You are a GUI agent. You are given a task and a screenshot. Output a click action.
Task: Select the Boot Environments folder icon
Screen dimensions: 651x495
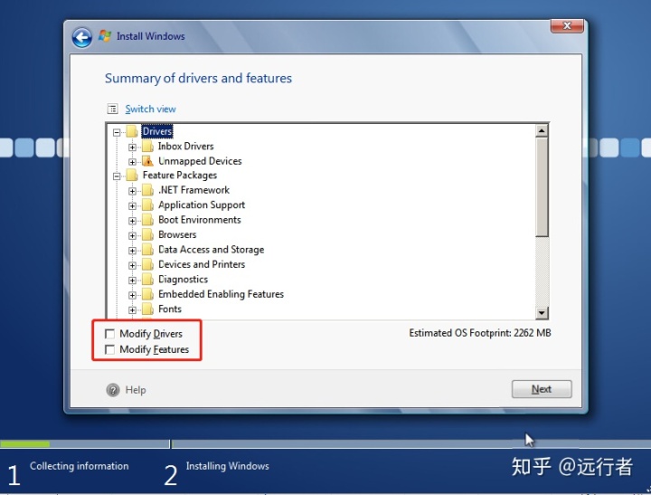tap(147, 220)
